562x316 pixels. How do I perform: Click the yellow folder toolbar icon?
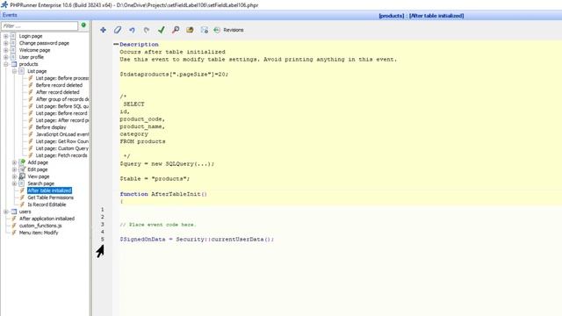point(190,30)
